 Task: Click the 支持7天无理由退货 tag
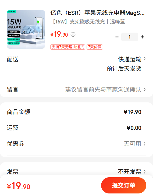click(68, 47)
